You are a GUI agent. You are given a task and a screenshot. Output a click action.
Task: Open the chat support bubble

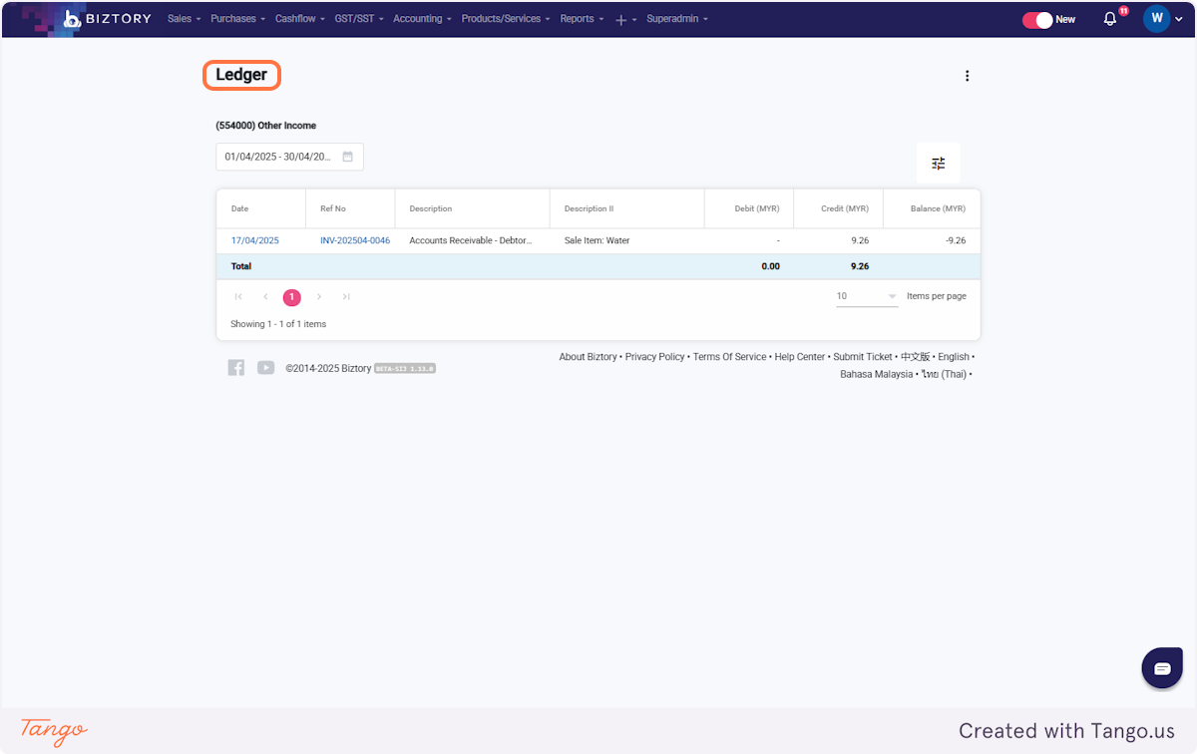tap(1162, 668)
